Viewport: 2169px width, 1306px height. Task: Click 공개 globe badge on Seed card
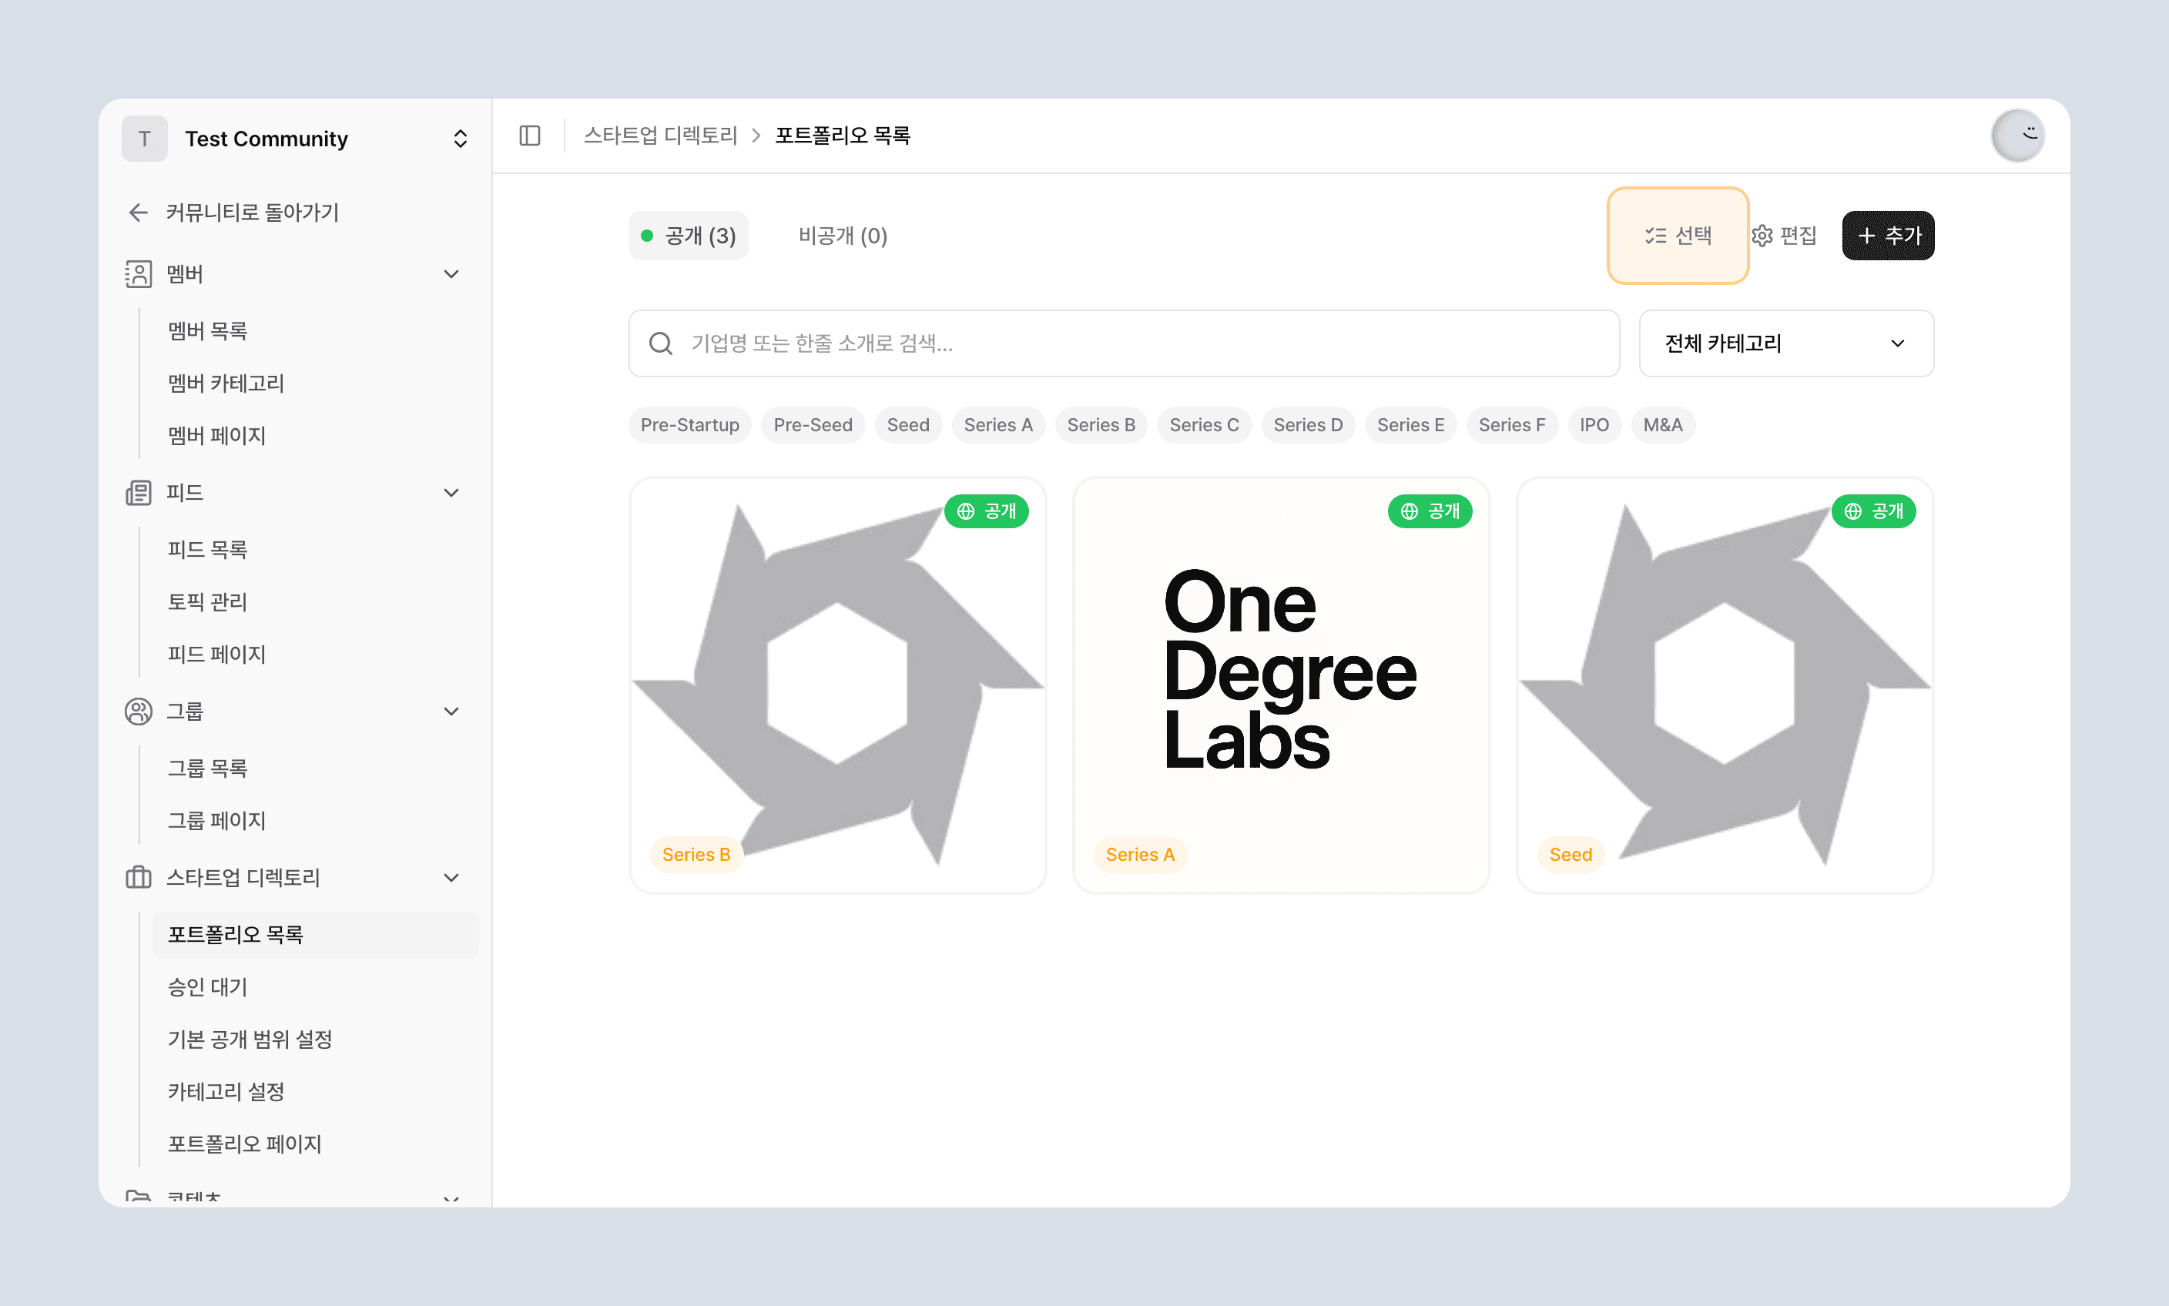click(x=1873, y=511)
